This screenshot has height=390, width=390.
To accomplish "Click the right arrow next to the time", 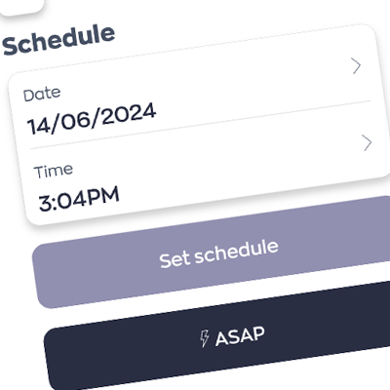I will 367,143.
